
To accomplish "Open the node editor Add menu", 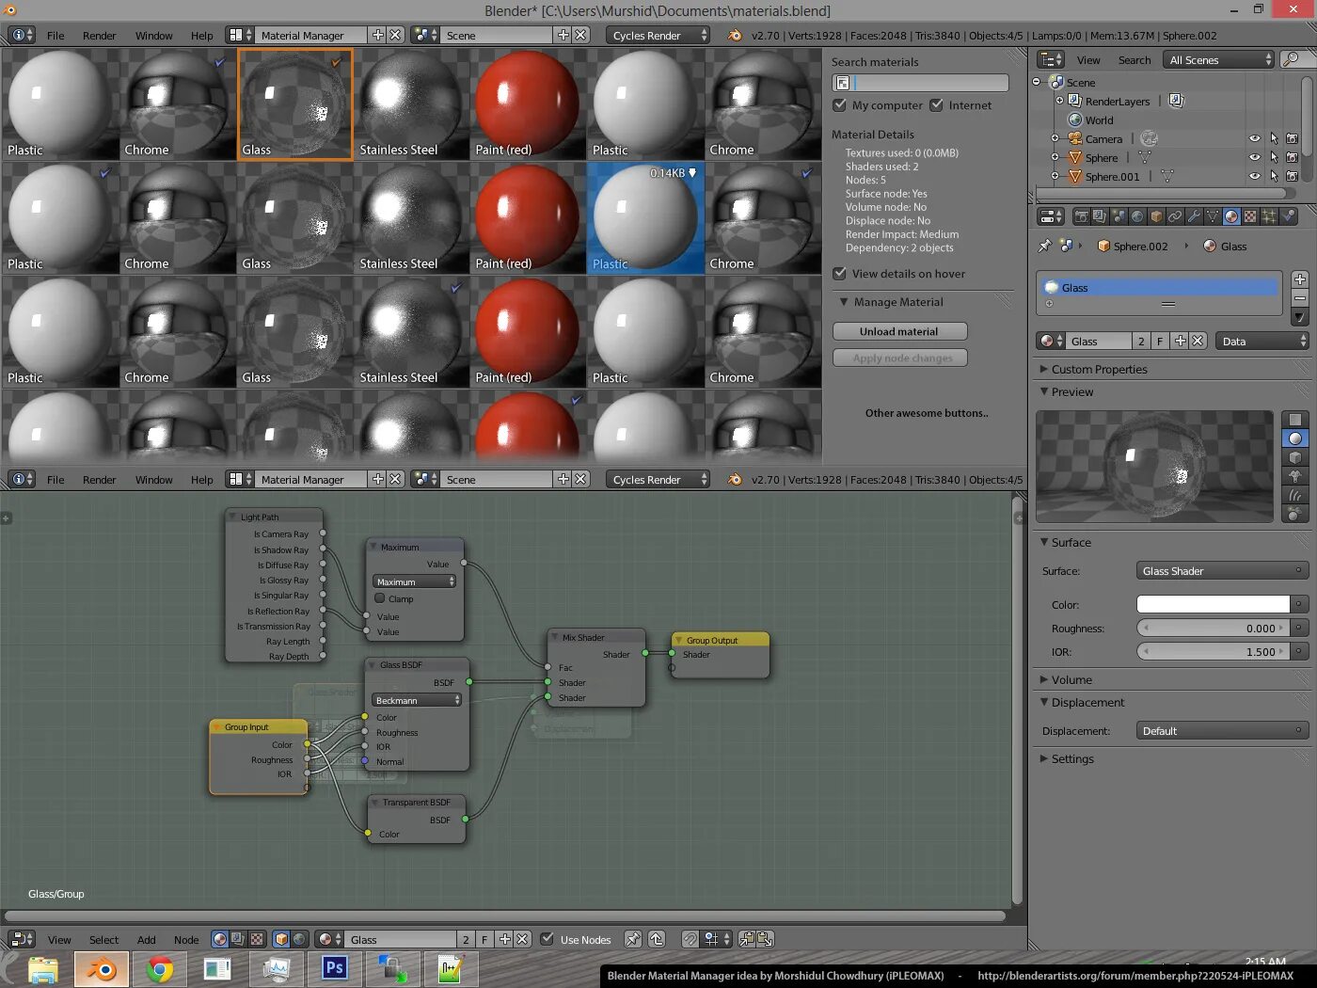I will [146, 939].
